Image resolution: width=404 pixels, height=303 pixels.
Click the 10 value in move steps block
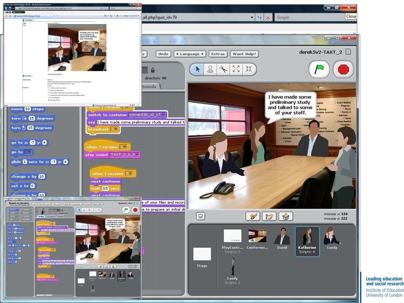[28, 109]
